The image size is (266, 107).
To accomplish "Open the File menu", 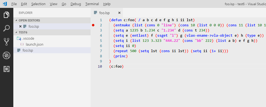I will click(14, 4).
